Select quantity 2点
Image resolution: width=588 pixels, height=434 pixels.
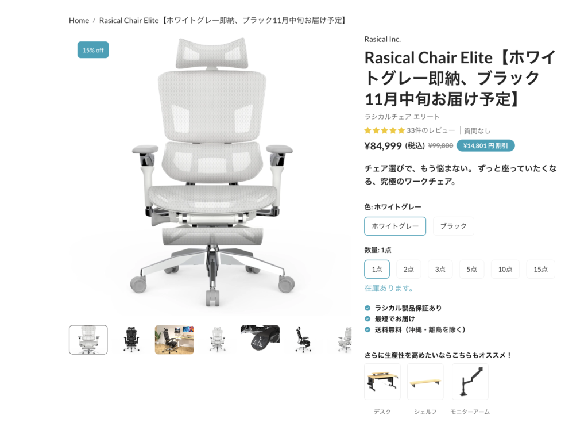[x=408, y=269]
